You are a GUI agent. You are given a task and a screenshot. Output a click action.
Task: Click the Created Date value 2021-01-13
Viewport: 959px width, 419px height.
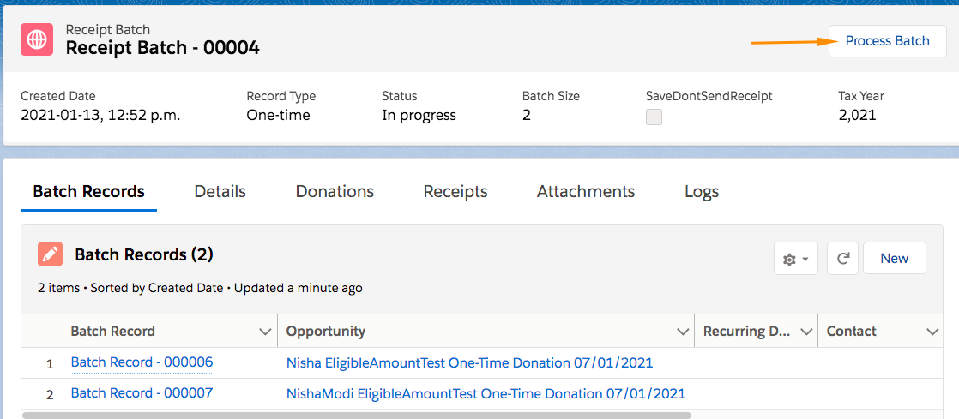100,116
